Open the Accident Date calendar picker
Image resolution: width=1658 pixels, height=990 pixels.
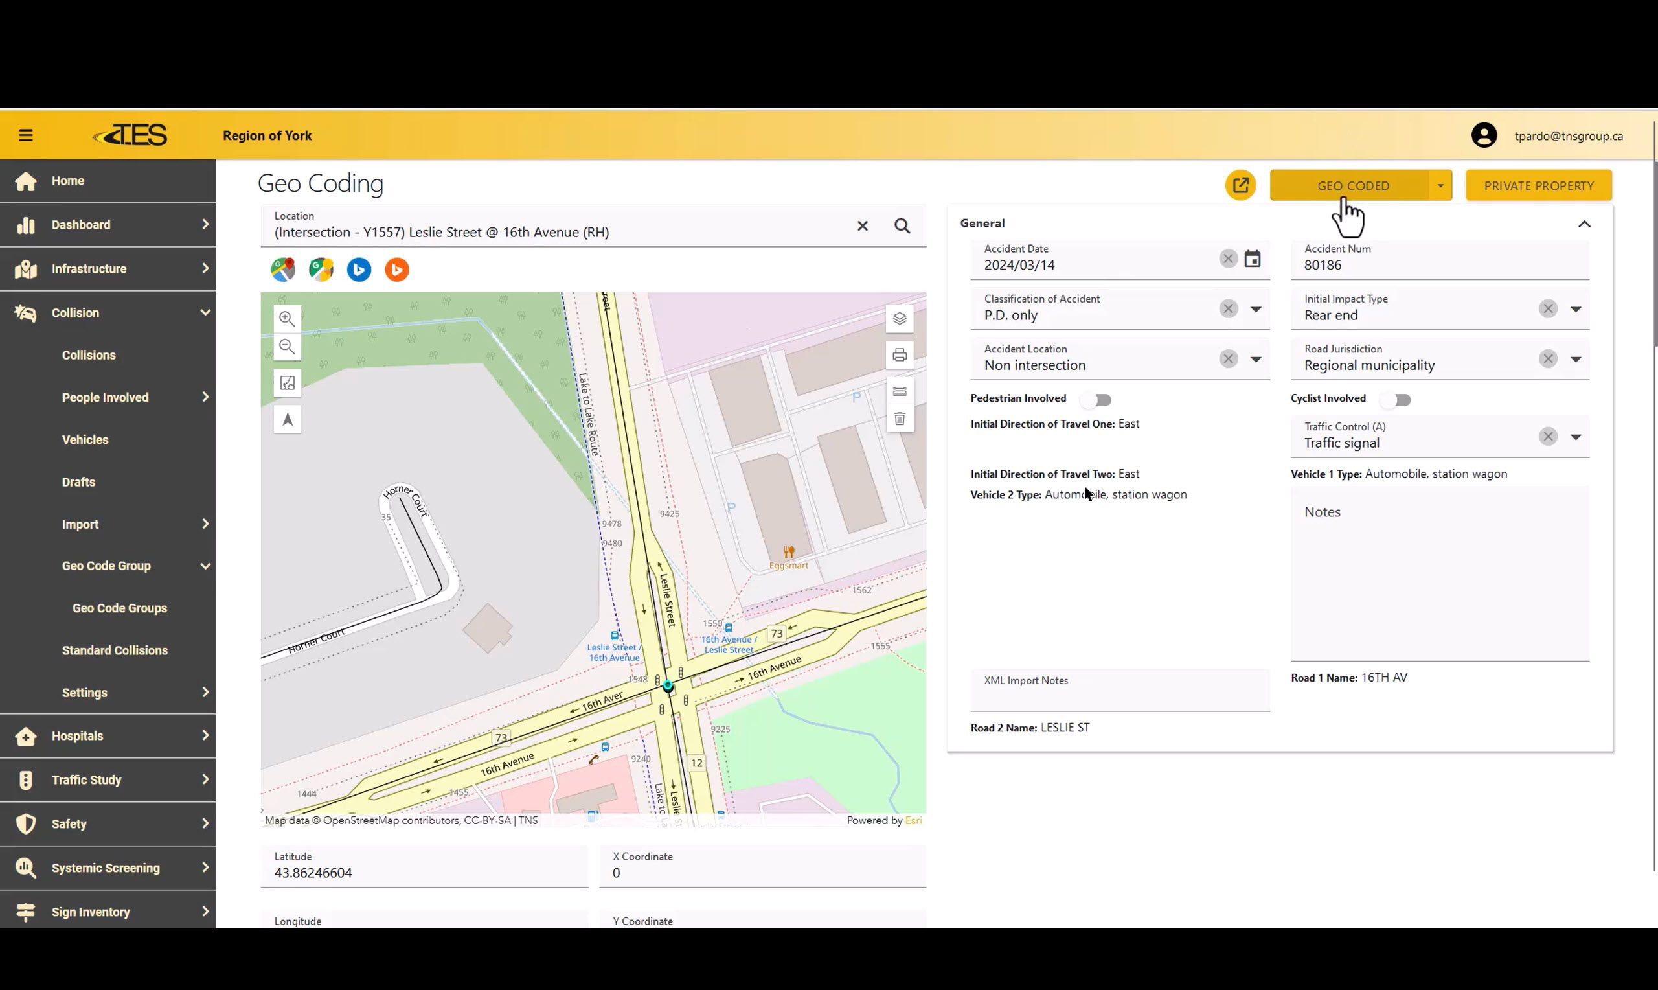coord(1252,259)
